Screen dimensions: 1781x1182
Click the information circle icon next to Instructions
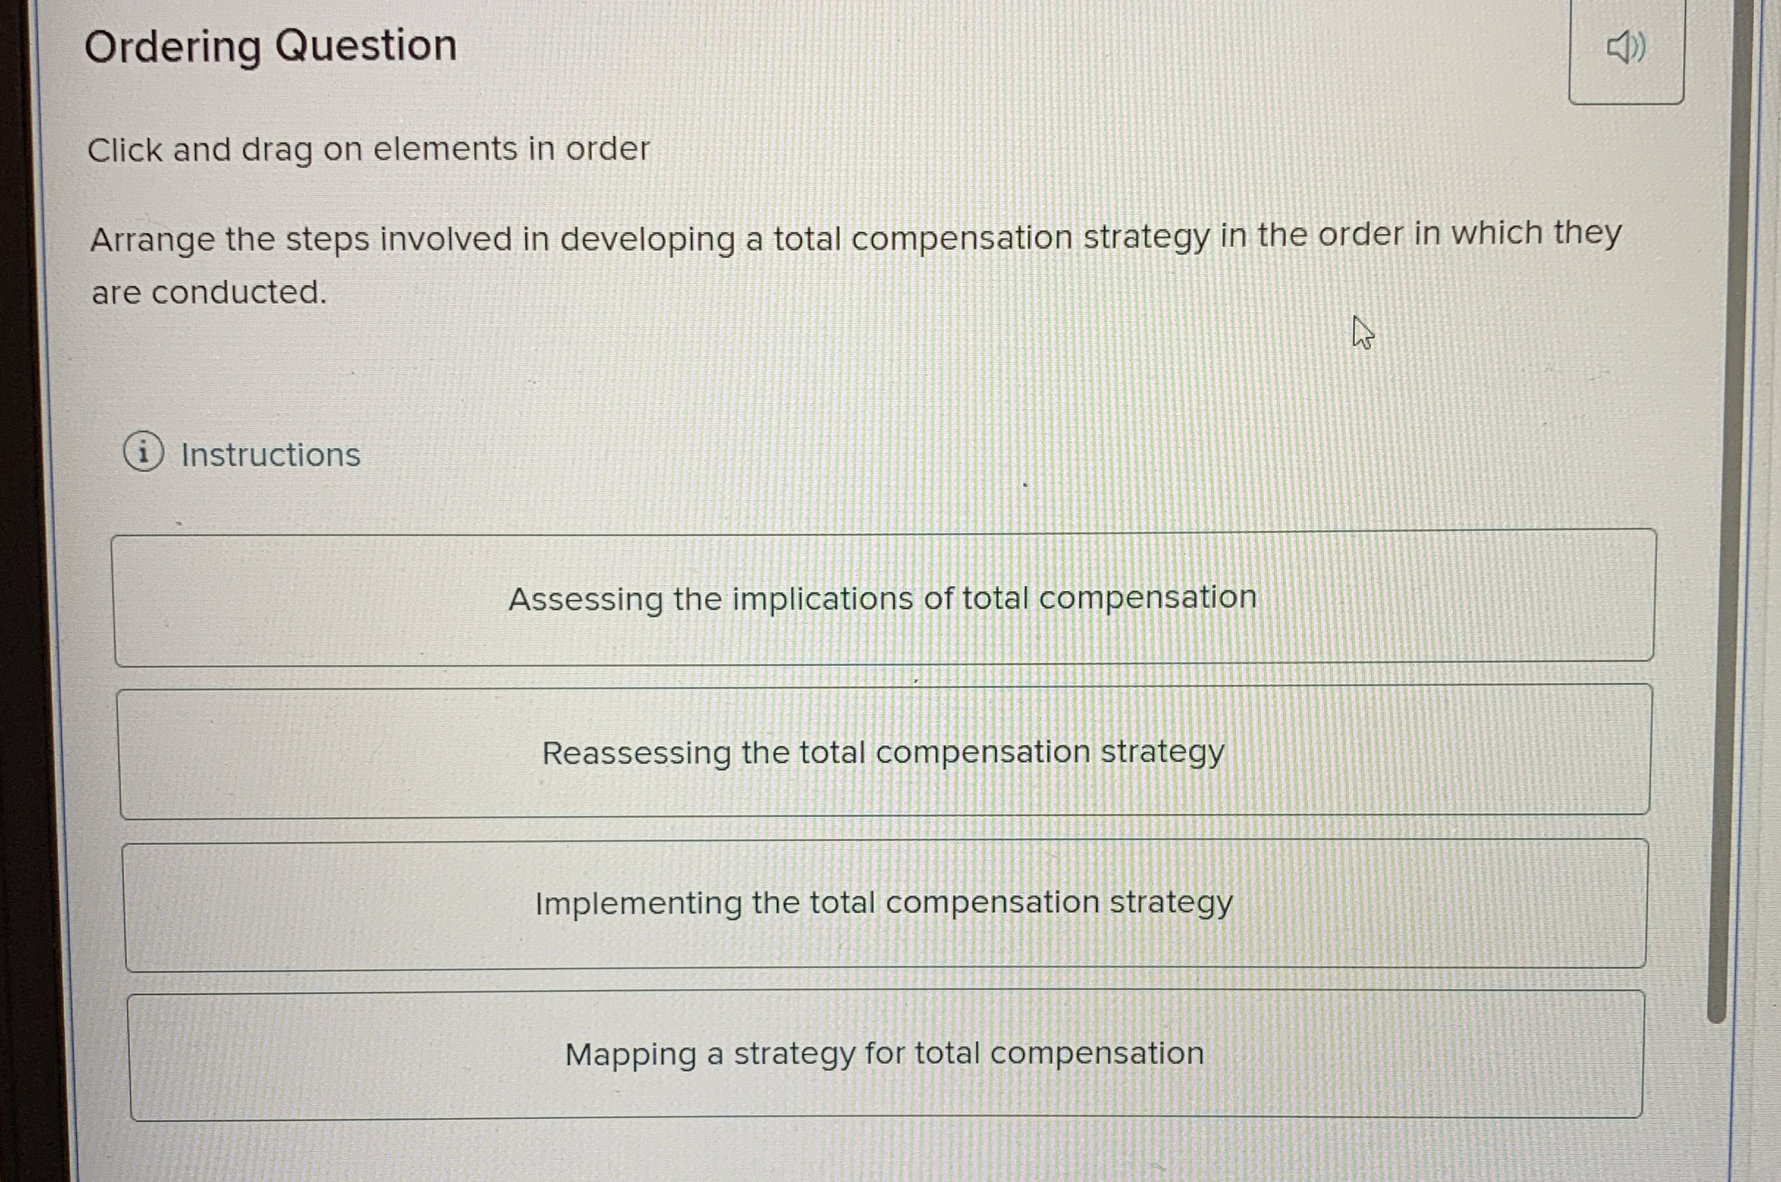144,452
